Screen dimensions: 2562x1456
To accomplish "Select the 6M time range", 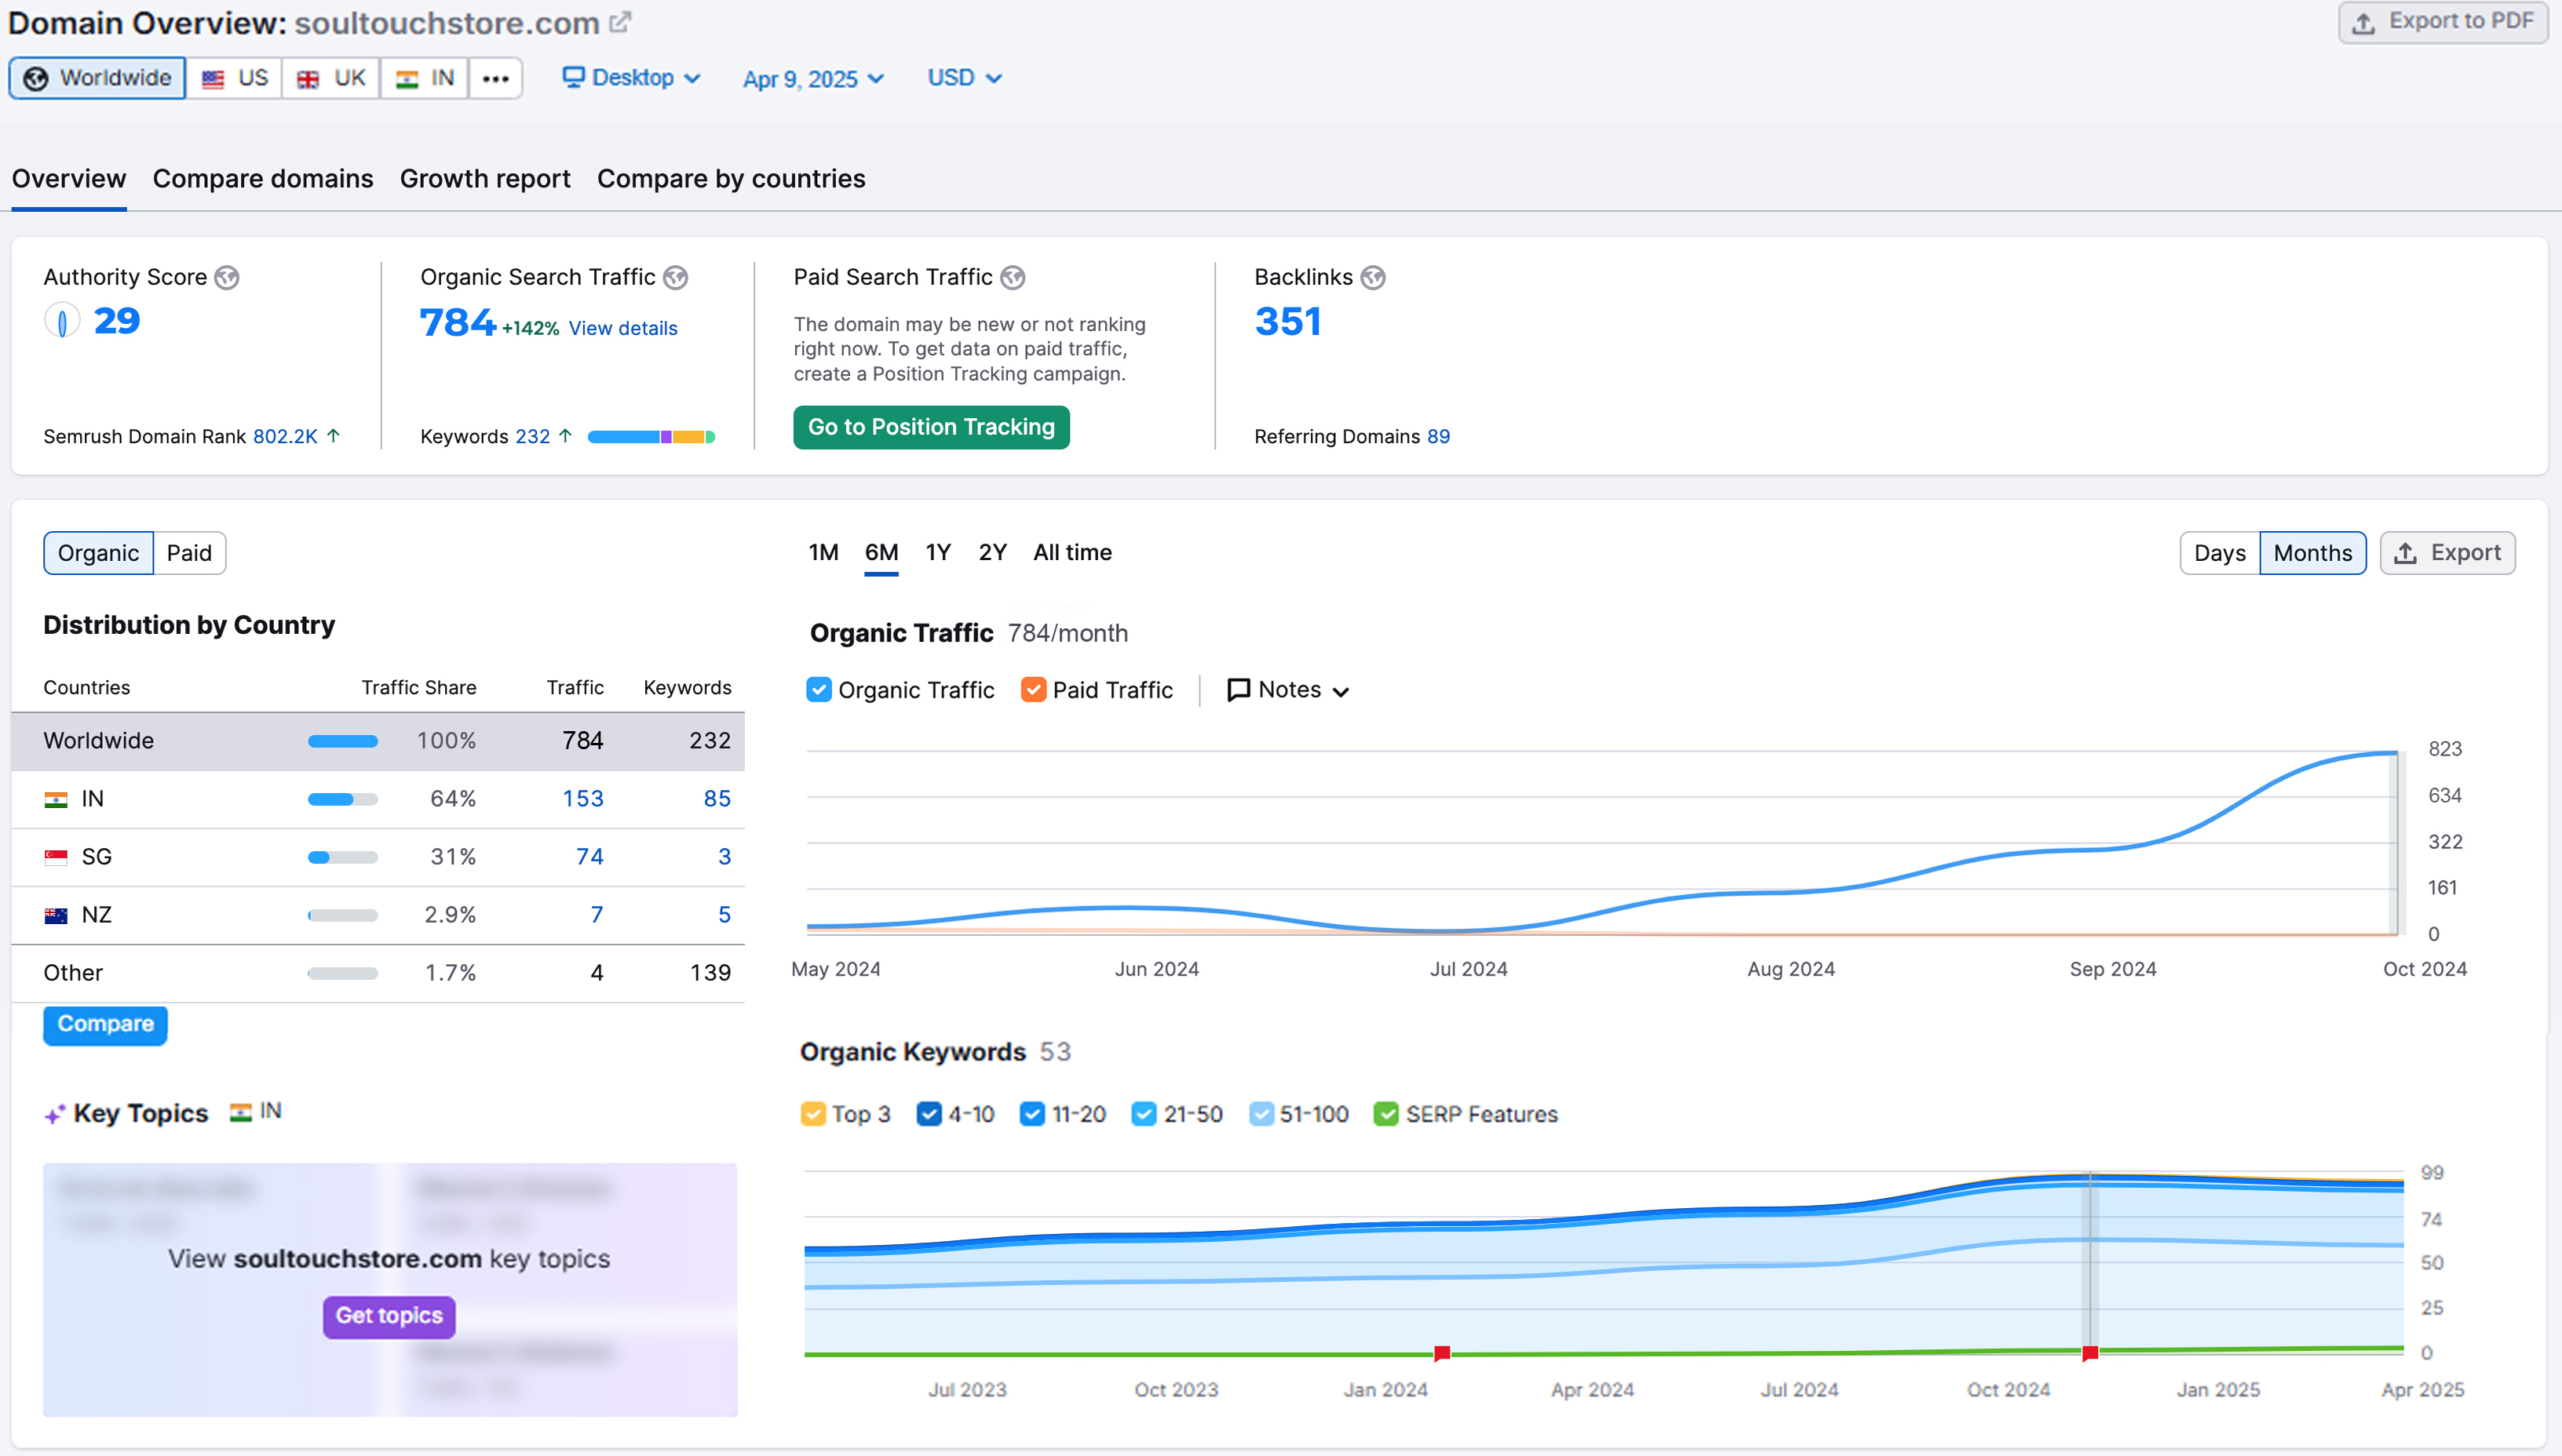I will (881, 553).
